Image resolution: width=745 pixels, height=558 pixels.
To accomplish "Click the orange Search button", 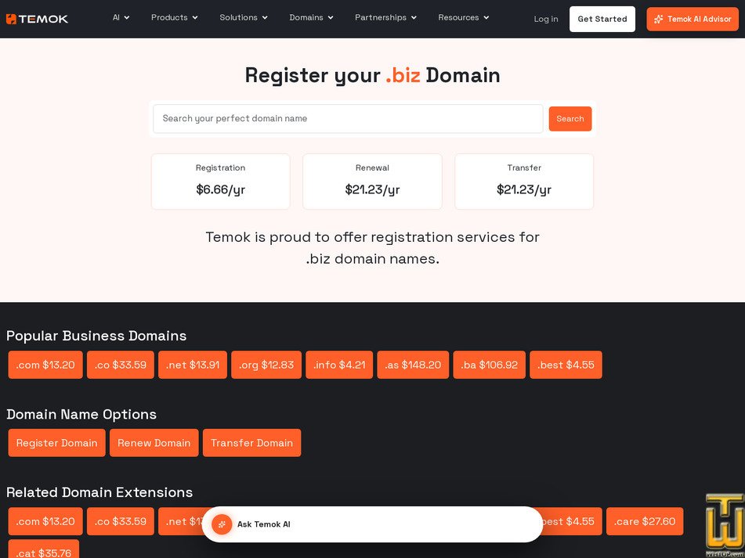I will [x=570, y=119].
